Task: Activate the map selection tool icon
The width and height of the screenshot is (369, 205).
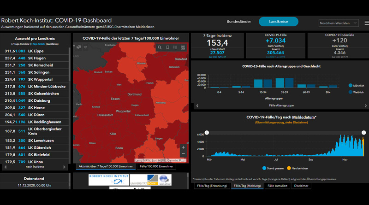Action: [78, 47]
